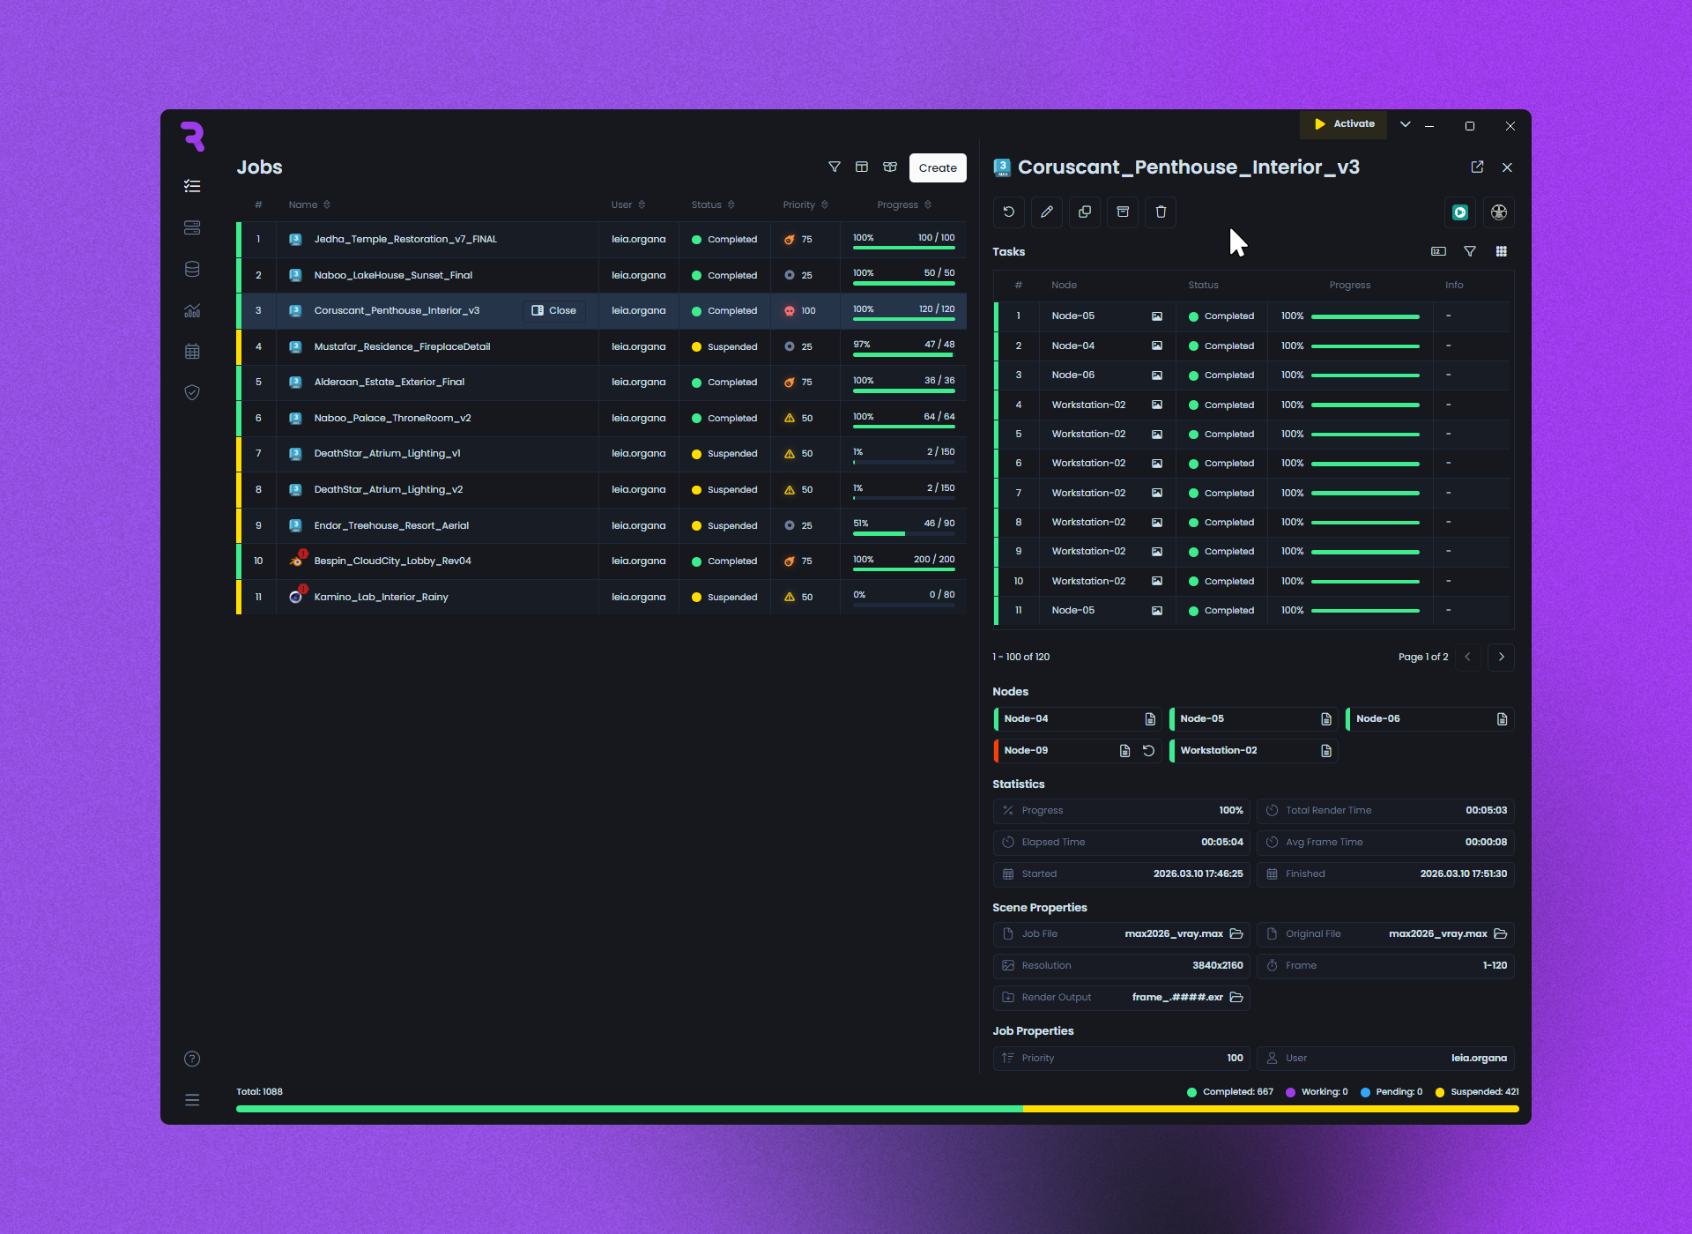Screen dimensions: 1692x1234
Task: Open Jobs column layout icon
Action: (862, 167)
